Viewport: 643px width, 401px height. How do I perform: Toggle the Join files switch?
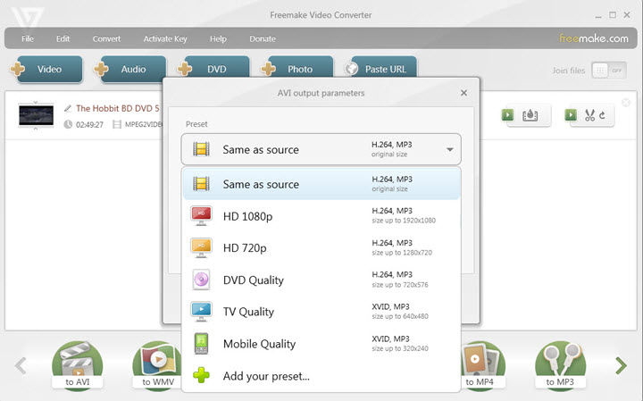609,71
